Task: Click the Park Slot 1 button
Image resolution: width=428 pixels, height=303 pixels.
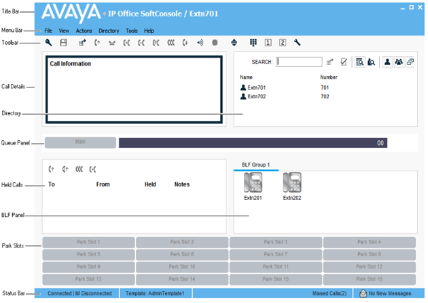Action: (89, 242)
